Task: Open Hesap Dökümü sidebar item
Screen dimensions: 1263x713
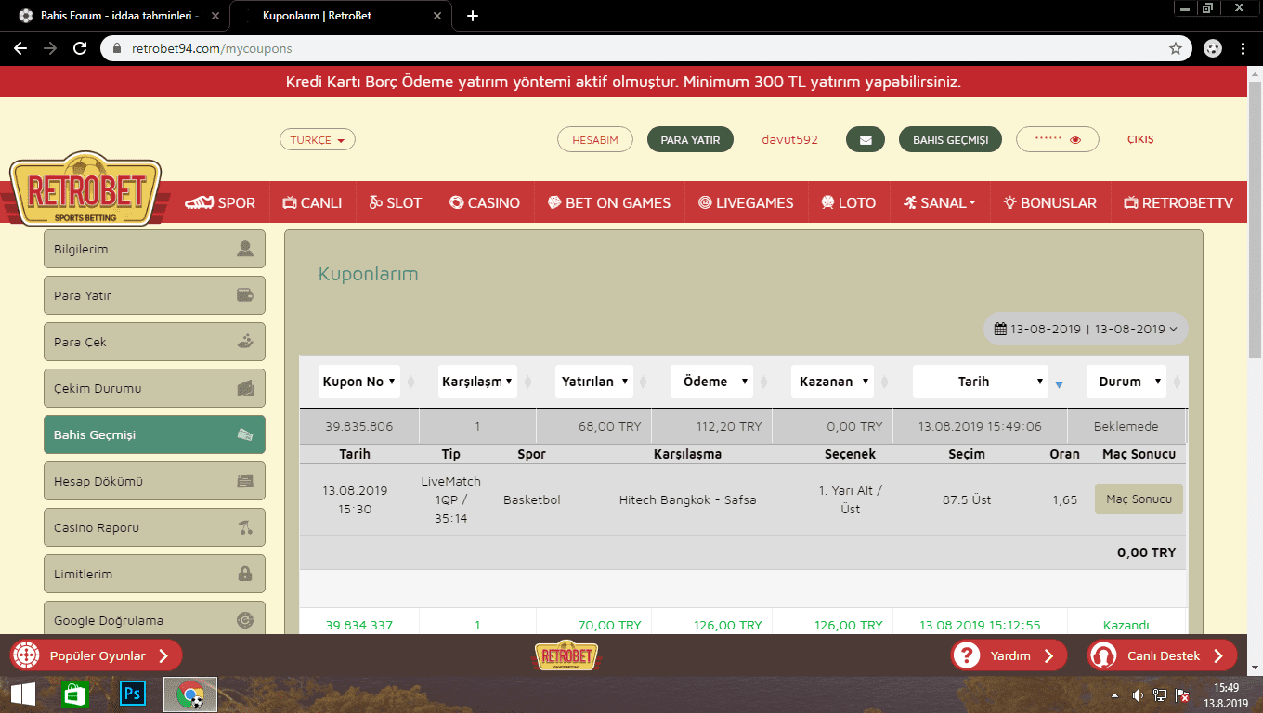Action: click(154, 481)
